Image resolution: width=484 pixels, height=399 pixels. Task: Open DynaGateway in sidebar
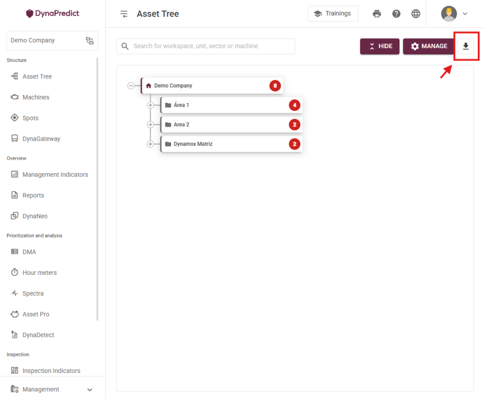[x=41, y=139]
